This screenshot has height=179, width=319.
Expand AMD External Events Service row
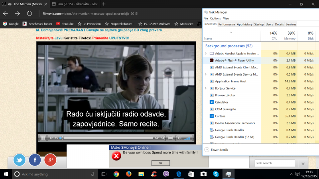[206, 74]
